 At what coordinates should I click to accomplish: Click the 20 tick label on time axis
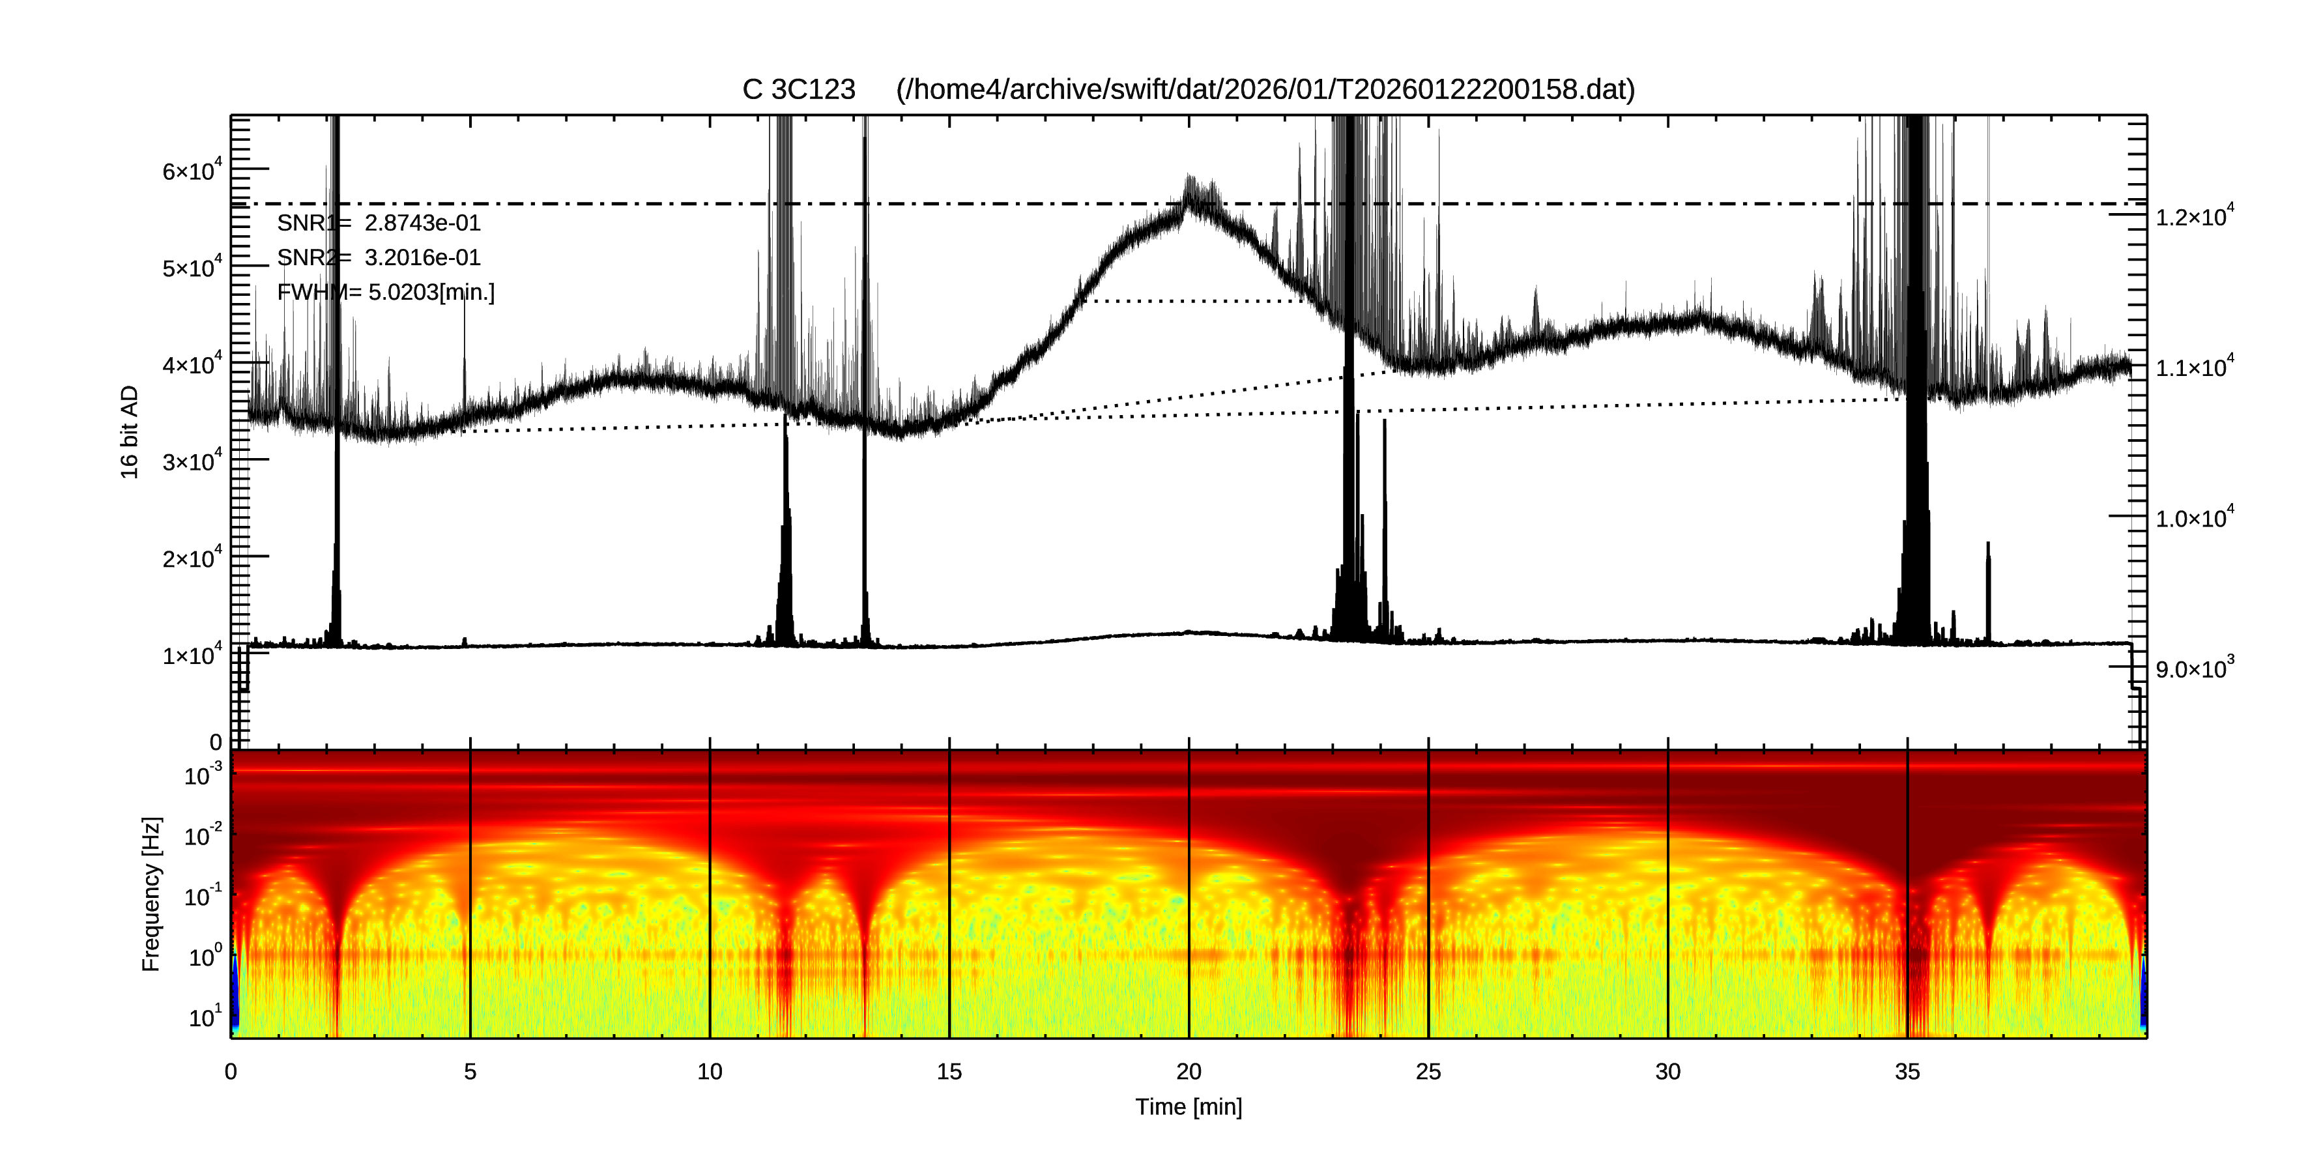[1188, 1071]
